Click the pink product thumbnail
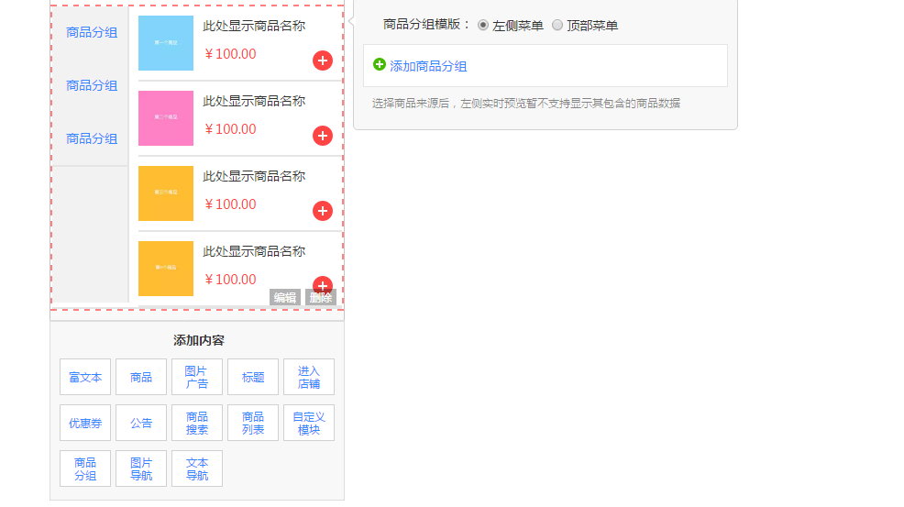Image resolution: width=904 pixels, height=507 pixels. click(x=166, y=118)
